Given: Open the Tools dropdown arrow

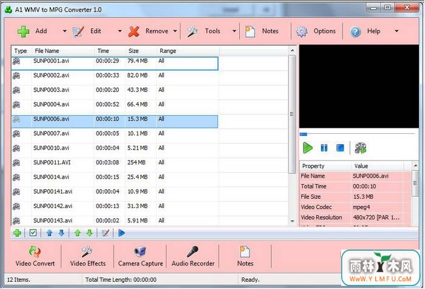Looking at the screenshot, I should pos(234,31).
